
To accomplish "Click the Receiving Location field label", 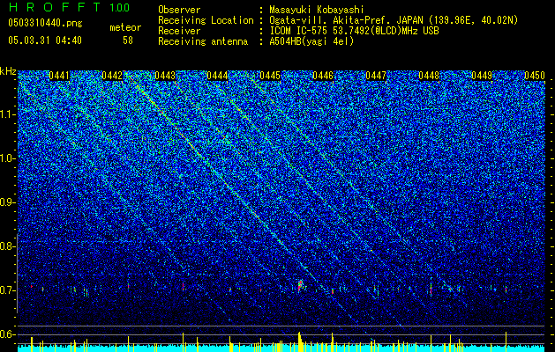I will 206,20.
